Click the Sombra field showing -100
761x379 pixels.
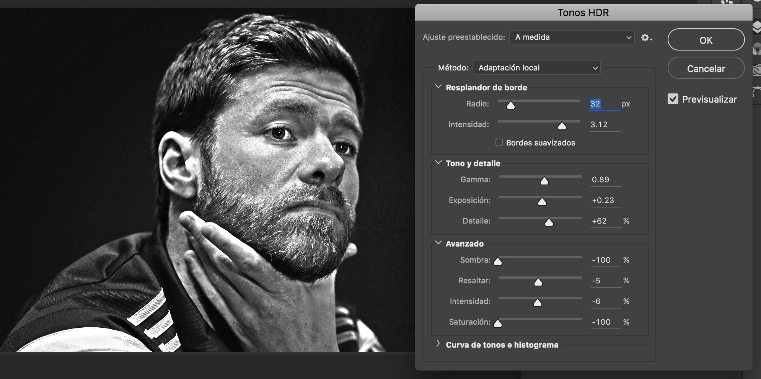606,260
